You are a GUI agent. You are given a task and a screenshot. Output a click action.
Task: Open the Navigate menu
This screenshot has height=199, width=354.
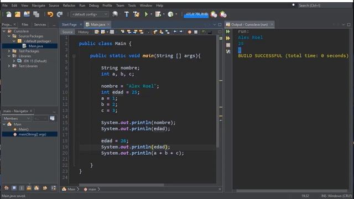pos(38,6)
